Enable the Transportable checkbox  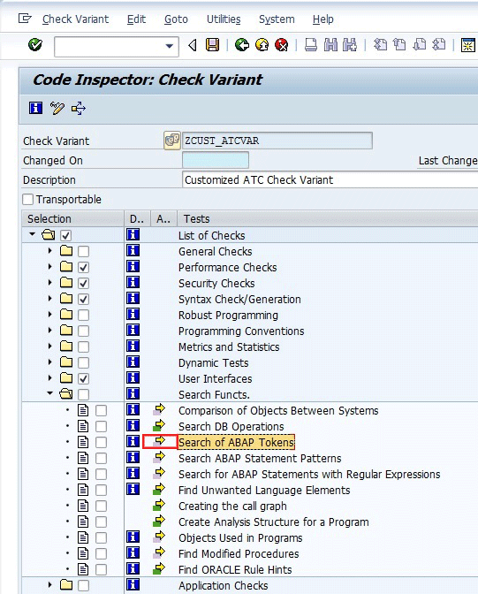(27, 199)
